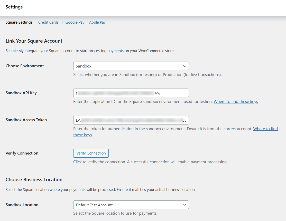
Task: Expand the Sandbox Location dropdown
Action: click(131, 205)
